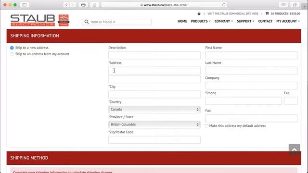Click the second Address line field
Screen dimensions: 308x173
tap(154, 79)
